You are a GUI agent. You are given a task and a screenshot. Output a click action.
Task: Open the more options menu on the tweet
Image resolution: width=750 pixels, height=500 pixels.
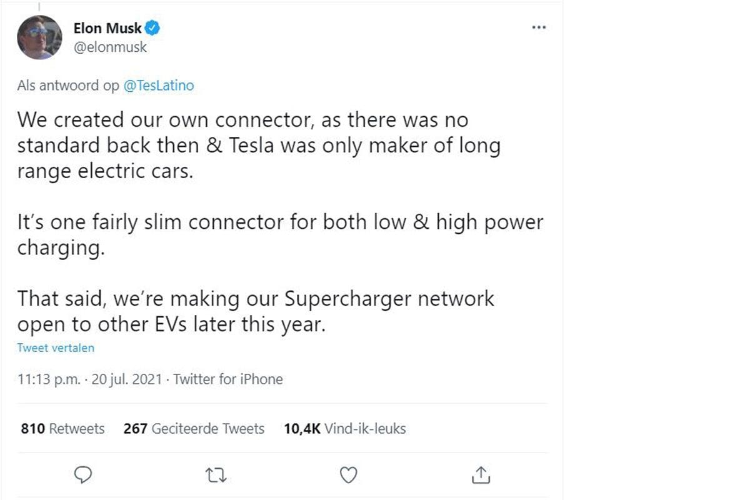pyautogui.click(x=538, y=27)
